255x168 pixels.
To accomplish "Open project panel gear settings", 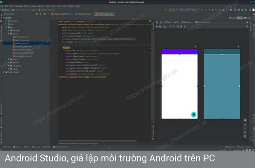I will 45,14.
